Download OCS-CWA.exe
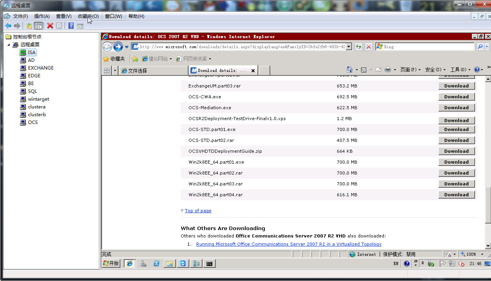This screenshot has height=281, width=491. tap(456, 97)
